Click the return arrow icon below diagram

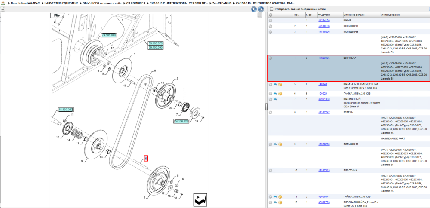coord(200,200)
